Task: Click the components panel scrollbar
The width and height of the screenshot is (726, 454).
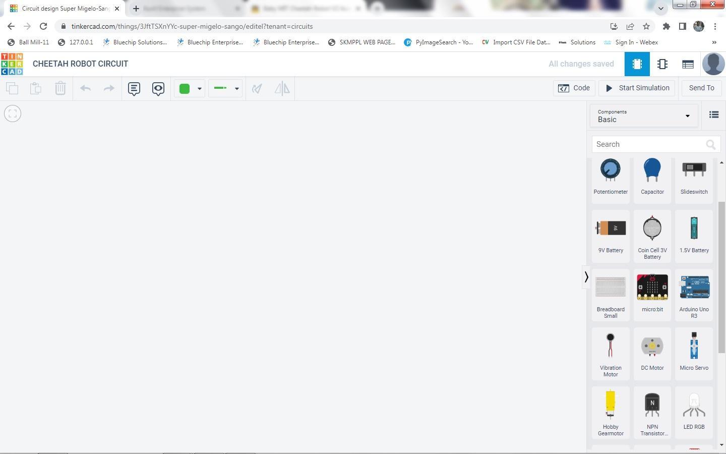Action: pos(721,277)
